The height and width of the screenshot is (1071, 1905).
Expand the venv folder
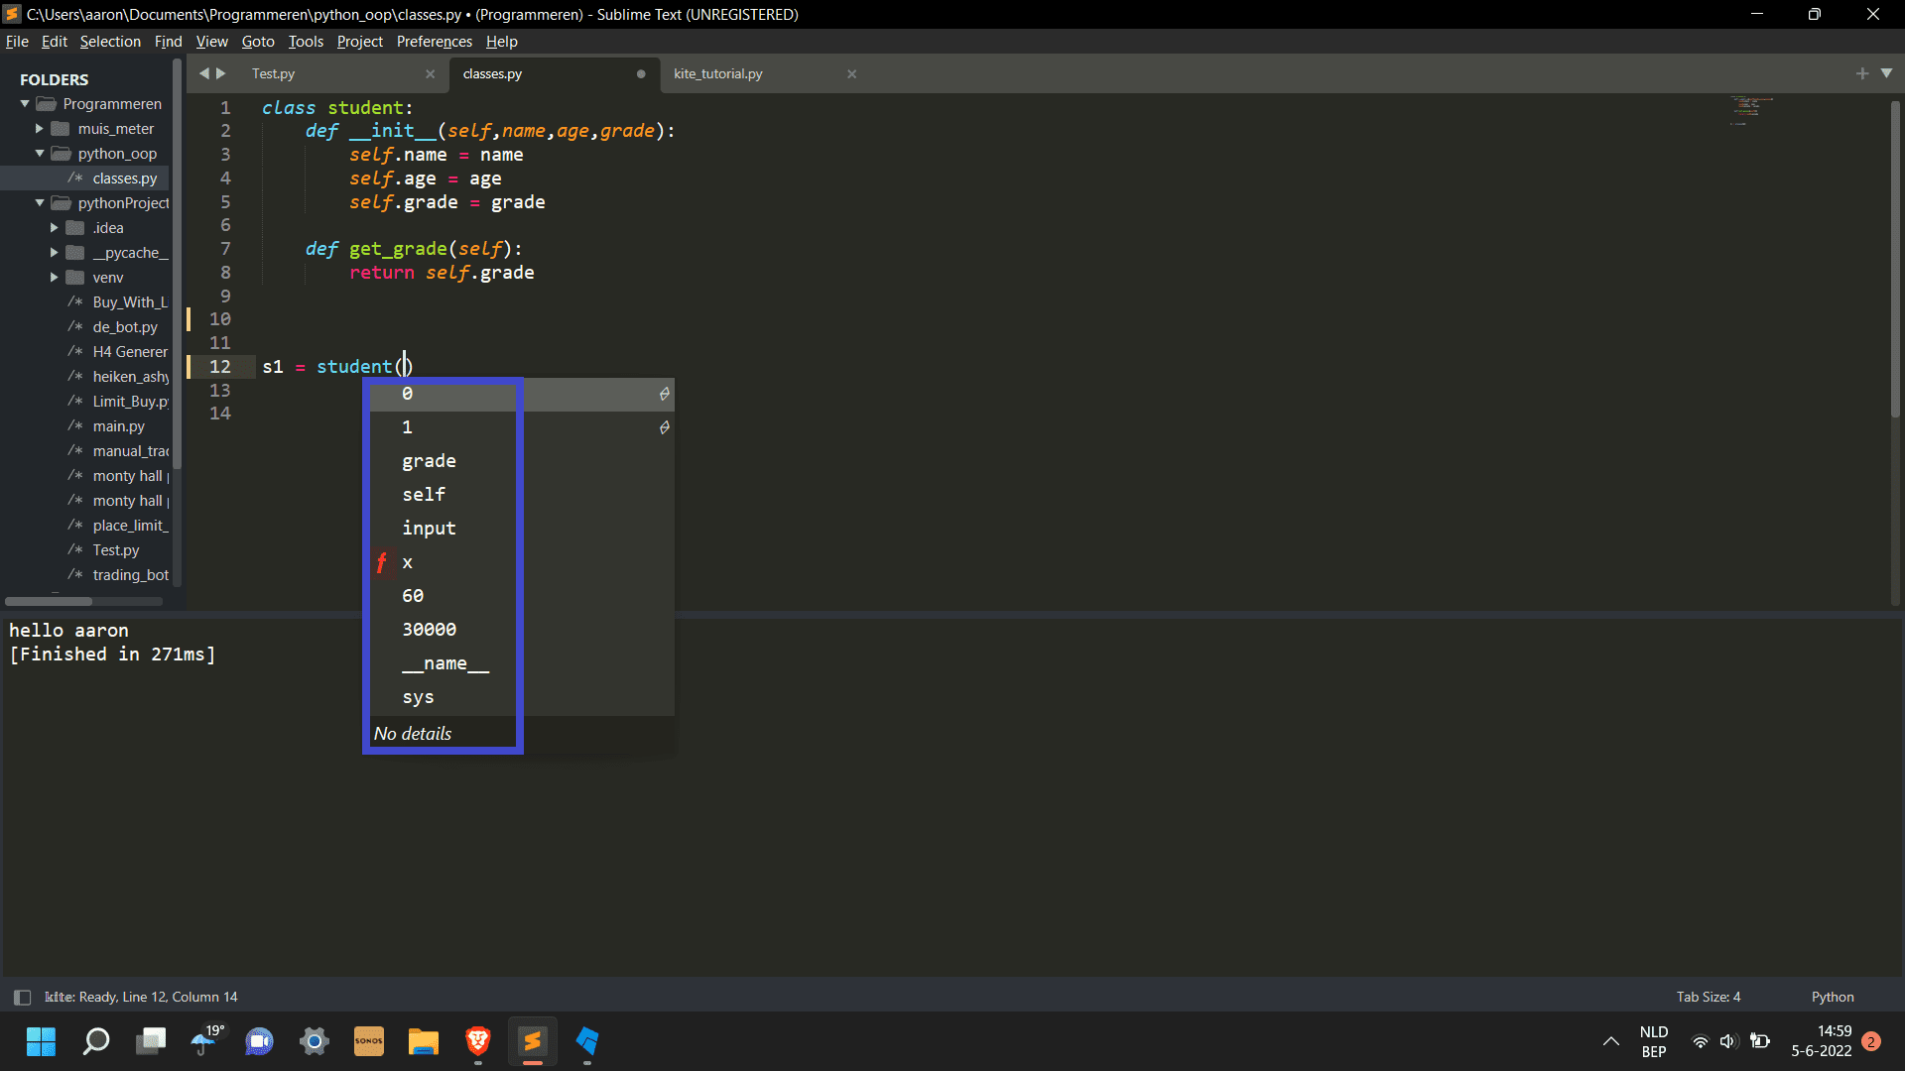(55, 278)
